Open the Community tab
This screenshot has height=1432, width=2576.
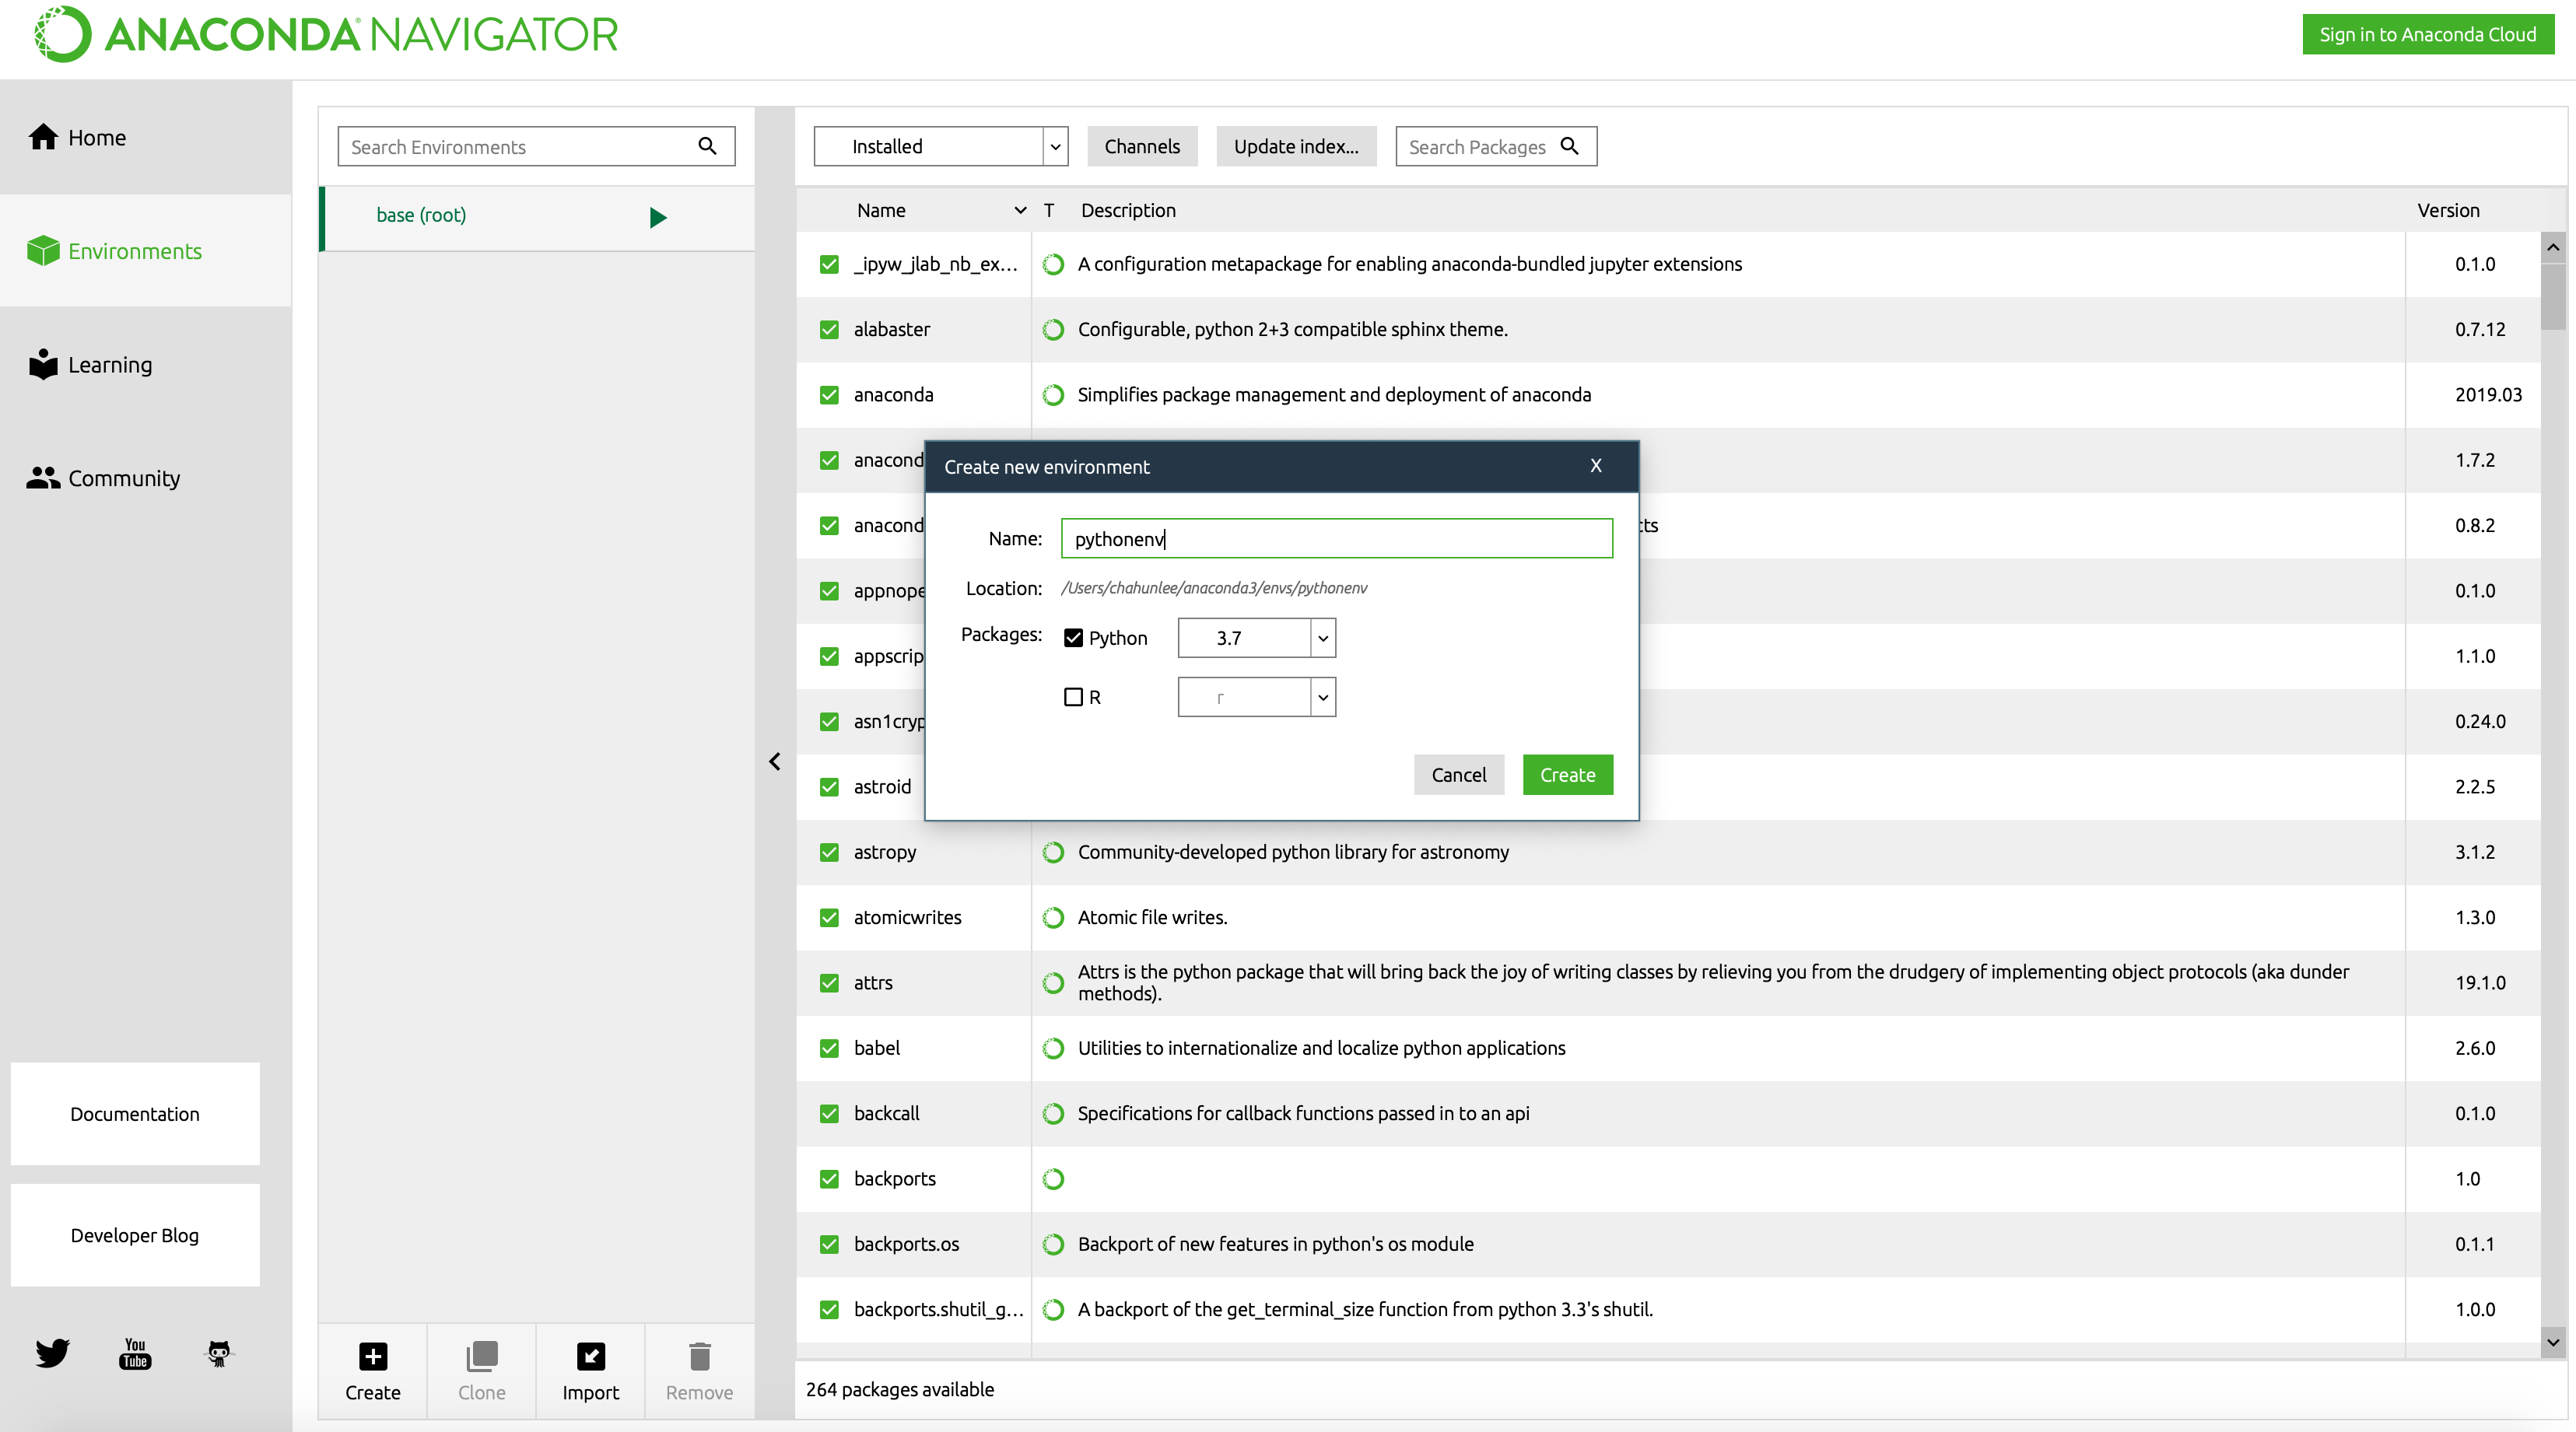146,478
